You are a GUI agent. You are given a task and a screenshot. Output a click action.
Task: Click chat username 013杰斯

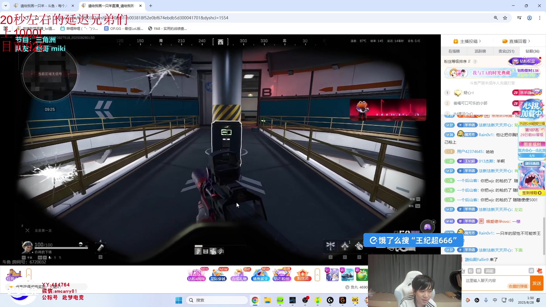click(x=487, y=161)
